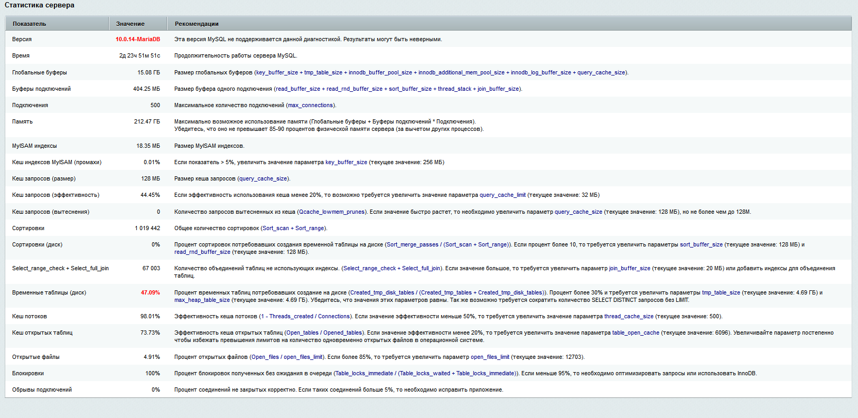
Task: Click query_cache_size link in Глобальные буферы row
Action: (601, 72)
